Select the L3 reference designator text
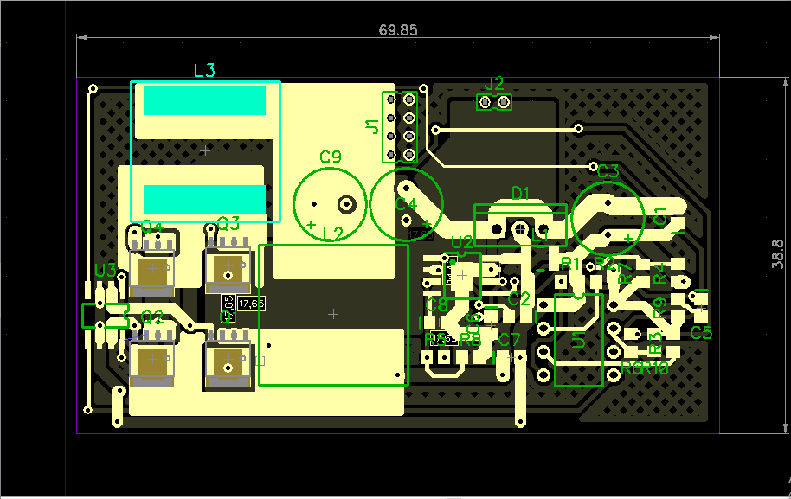The height and width of the screenshot is (499, 791). 204,70
